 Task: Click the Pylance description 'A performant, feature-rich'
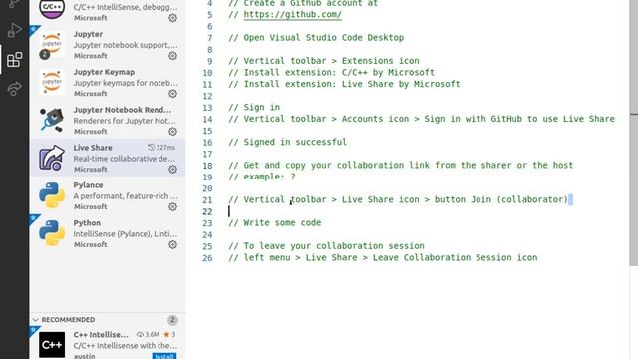(126, 196)
